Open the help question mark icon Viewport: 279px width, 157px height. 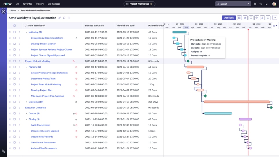(261, 4)
